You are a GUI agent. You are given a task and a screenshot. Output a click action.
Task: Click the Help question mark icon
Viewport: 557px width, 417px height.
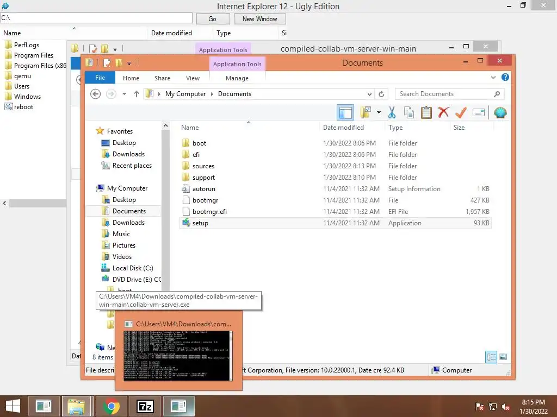pyautogui.click(x=505, y=77)
